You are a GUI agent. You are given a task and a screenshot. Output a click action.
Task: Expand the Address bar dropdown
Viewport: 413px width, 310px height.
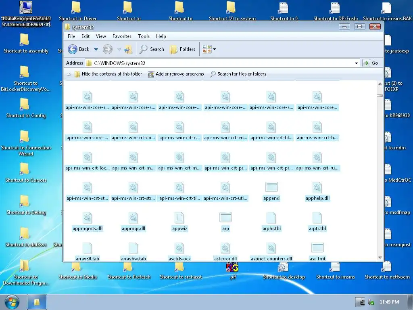point(356,63)
